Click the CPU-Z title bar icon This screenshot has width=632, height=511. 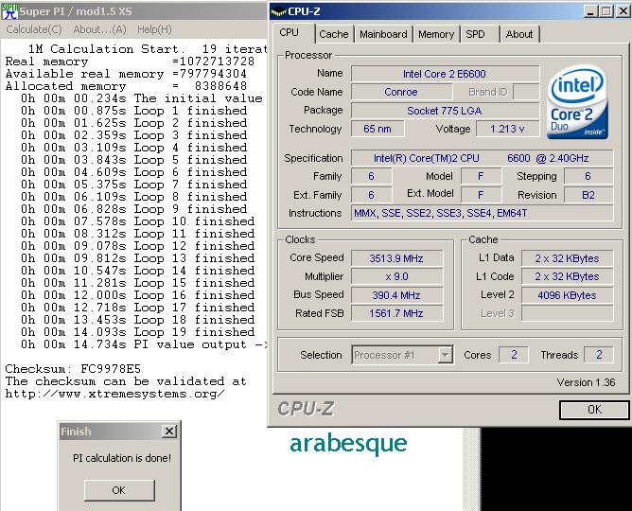(x=278, y=11)
